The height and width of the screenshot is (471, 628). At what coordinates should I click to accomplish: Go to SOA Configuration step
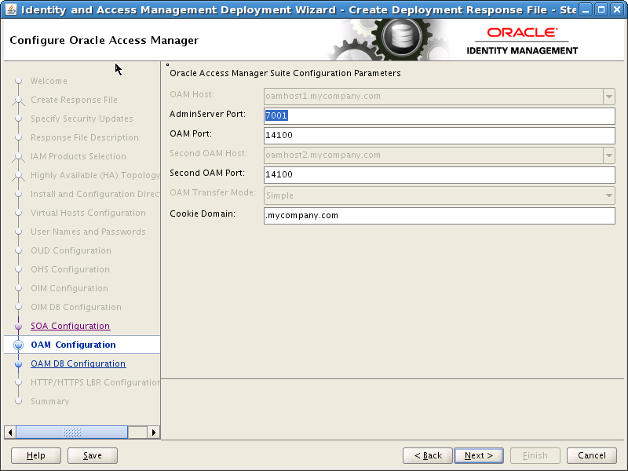point(71,326)
